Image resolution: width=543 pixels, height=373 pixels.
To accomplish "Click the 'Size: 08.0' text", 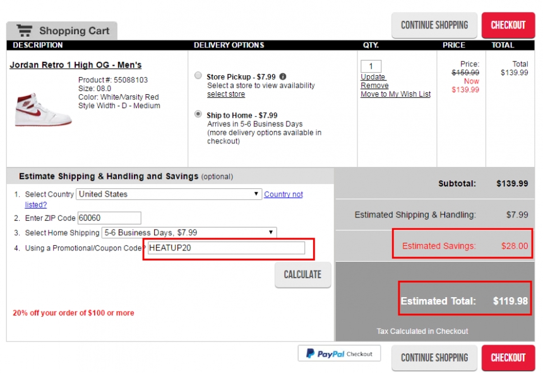I will (95, 89).
